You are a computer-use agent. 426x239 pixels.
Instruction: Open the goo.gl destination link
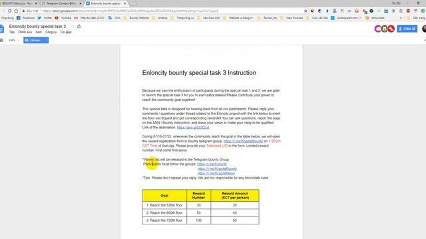tap(193, 127)
